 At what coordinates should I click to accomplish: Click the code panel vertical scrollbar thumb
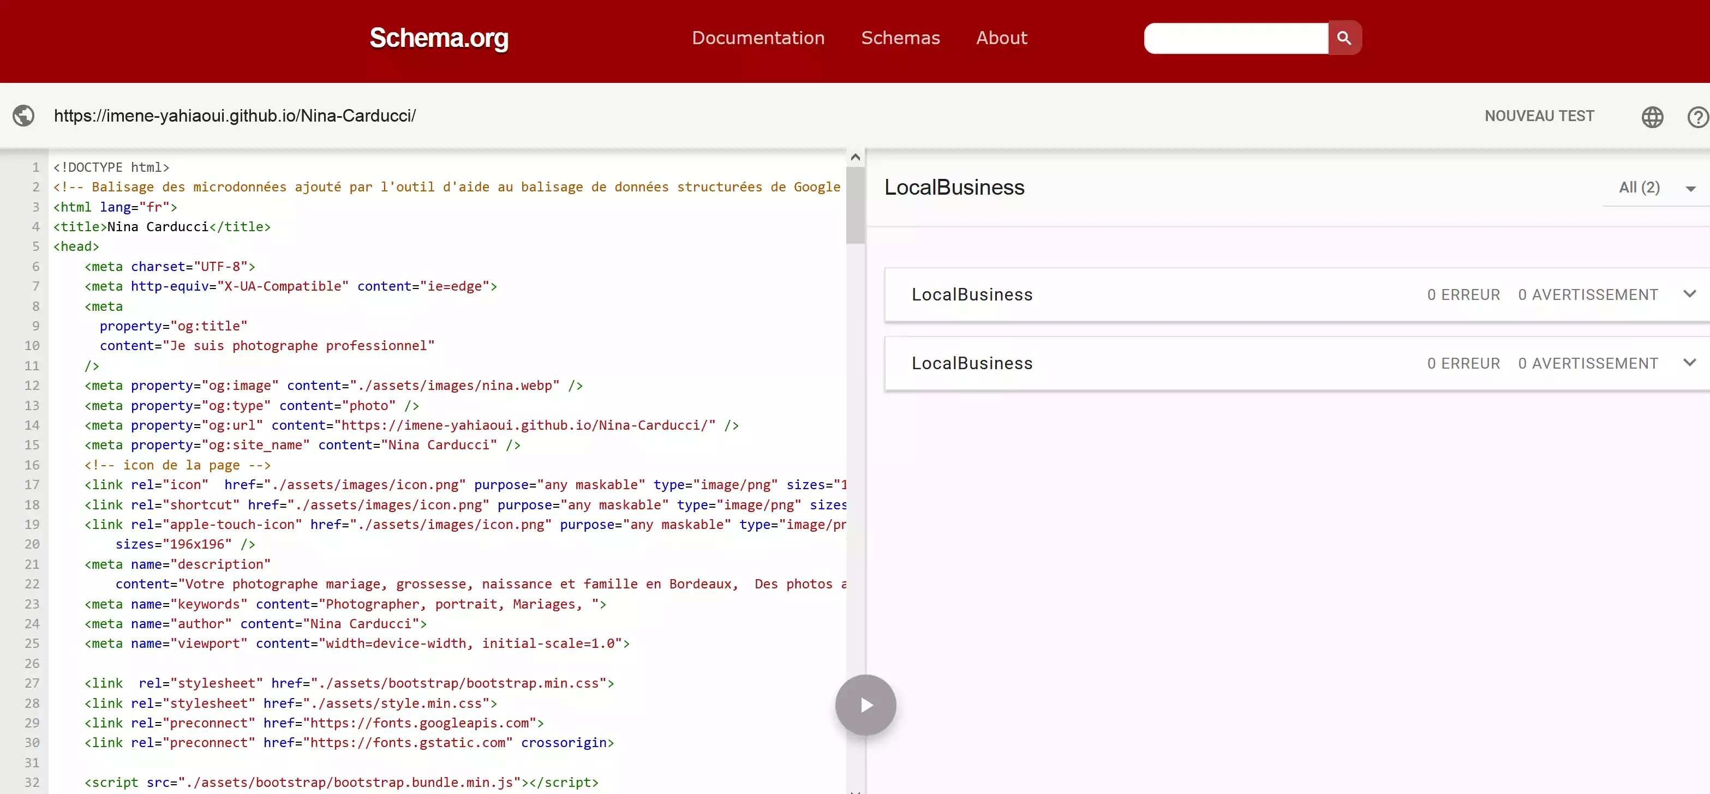[x=855, y=205]
